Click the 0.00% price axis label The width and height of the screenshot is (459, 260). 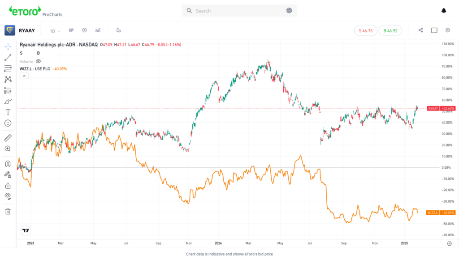point(446,167)
